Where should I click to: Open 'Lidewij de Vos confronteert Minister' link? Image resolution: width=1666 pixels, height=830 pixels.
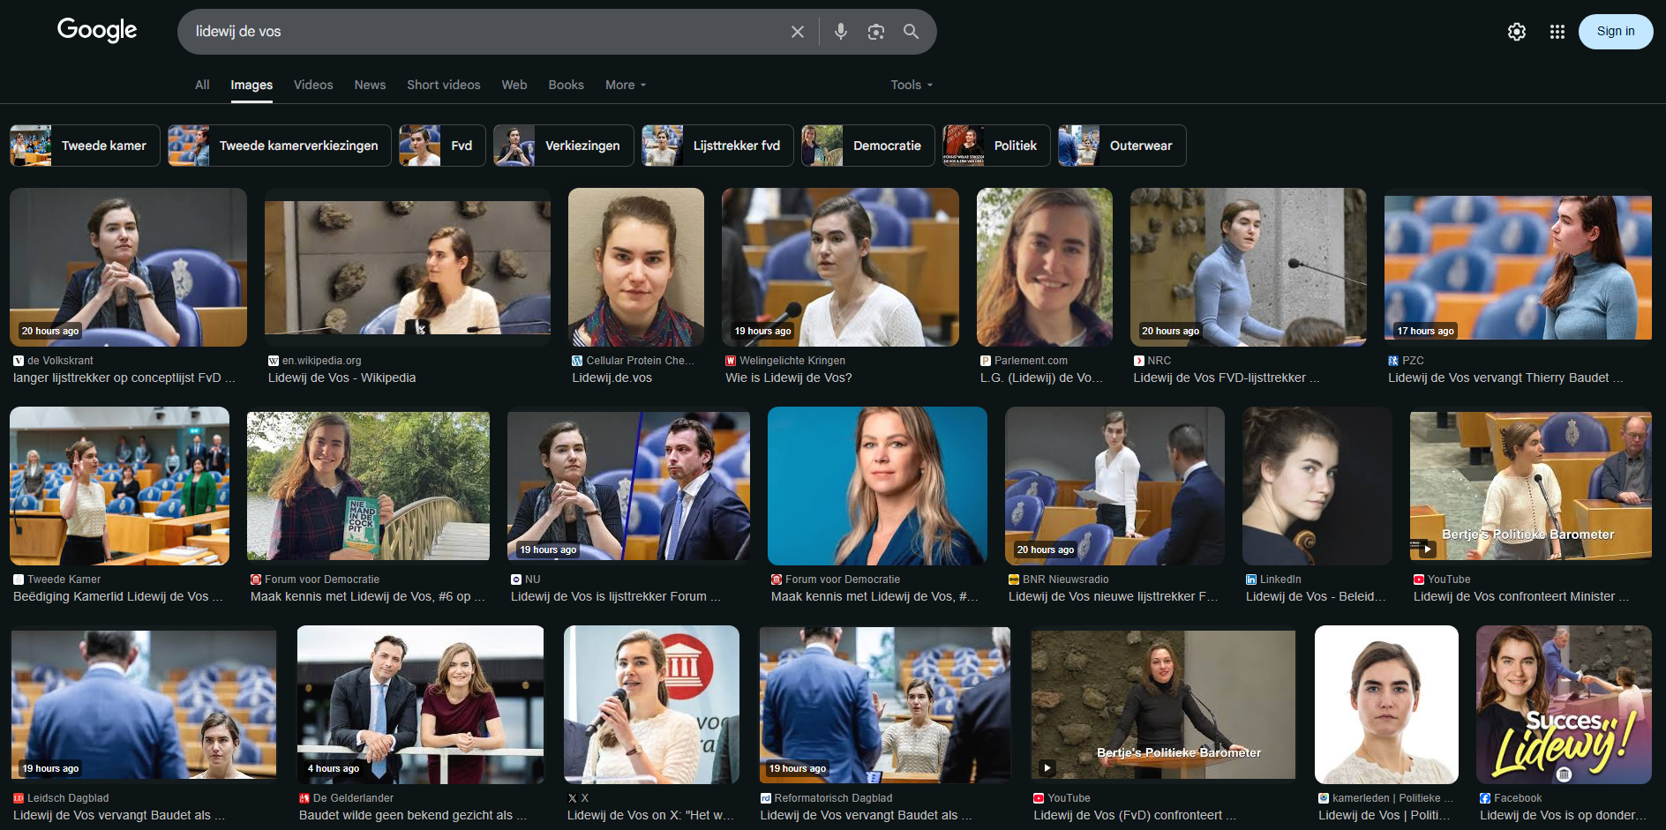tap(1521, 596)
